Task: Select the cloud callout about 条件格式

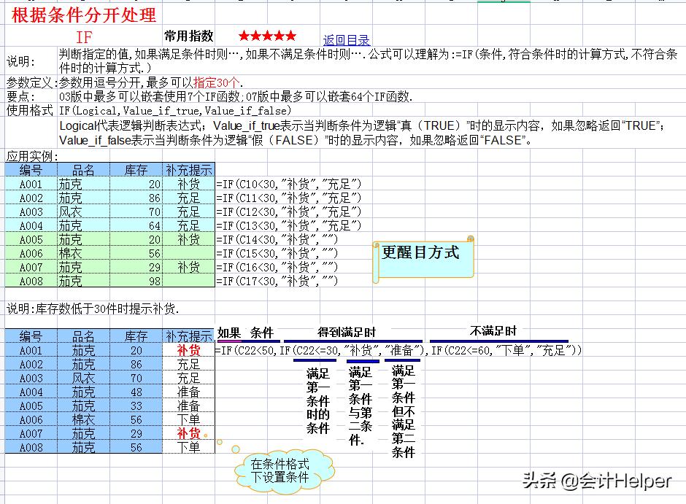Action: point(280,470)
